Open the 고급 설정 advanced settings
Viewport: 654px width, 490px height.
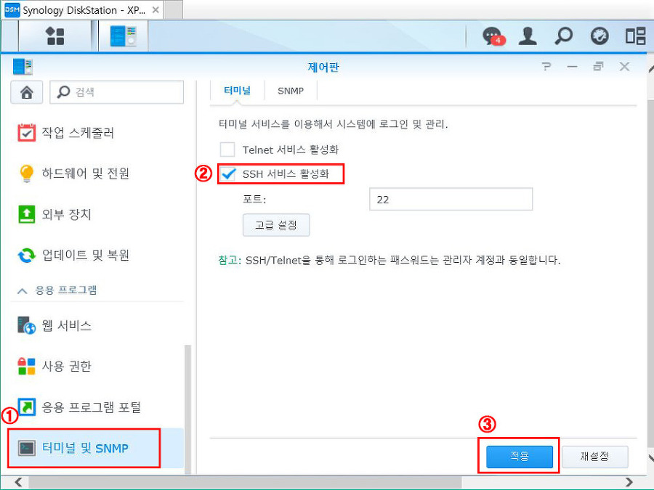click(275, 225)
